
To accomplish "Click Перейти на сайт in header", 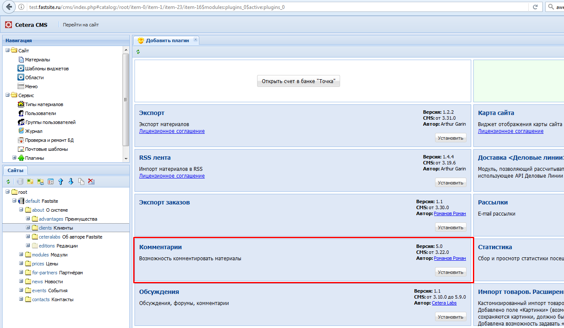I will pos(81,25).
